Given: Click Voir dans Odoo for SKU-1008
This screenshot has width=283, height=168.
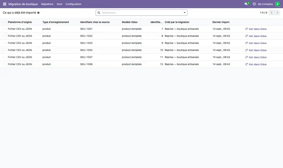Looking at the screenshot, I should click(x=256, y=64).
